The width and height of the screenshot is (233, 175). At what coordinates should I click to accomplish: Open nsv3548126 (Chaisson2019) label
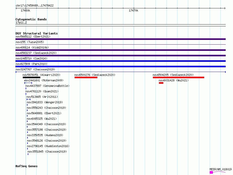(x=47, y=141)
